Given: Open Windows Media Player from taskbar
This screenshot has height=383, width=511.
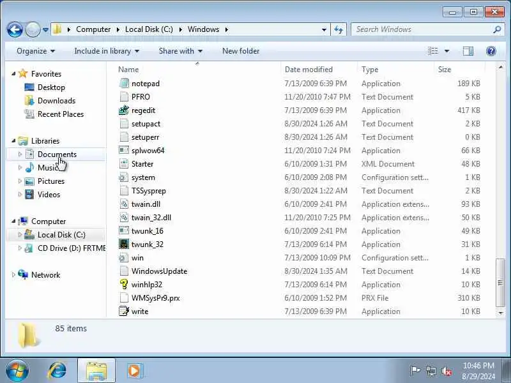Looking at the screenshot, I should (135, 371).
